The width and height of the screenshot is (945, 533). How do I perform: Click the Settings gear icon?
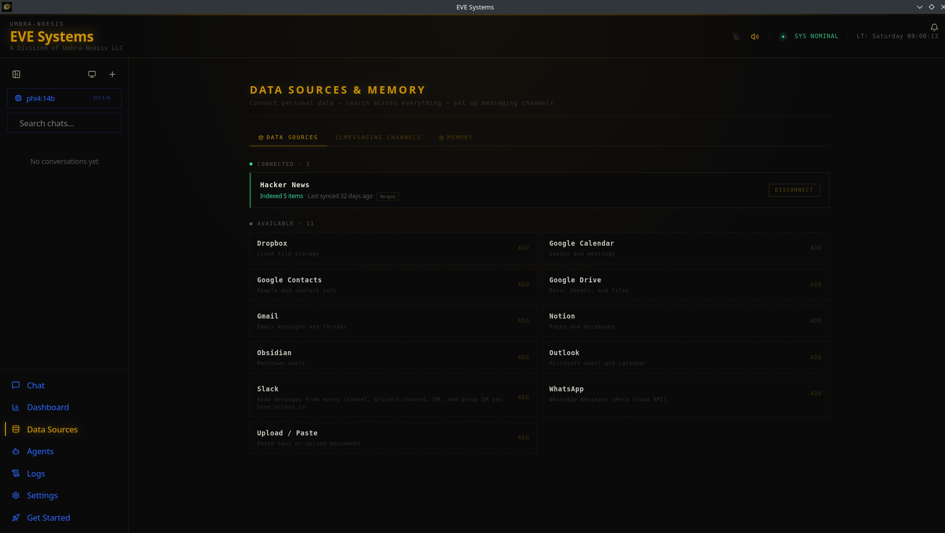point(16,495)
